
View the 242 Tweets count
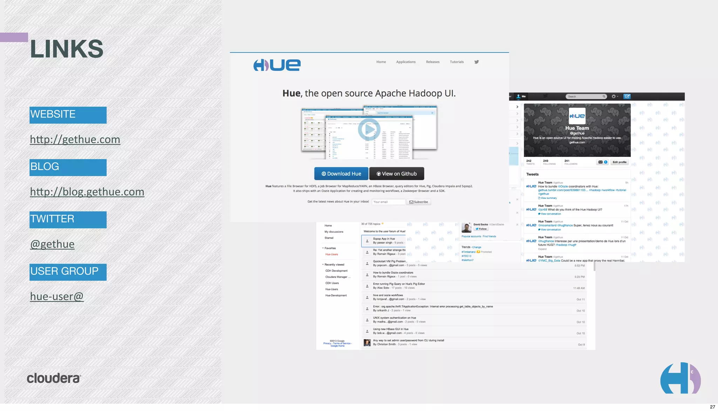coord(530,162)
